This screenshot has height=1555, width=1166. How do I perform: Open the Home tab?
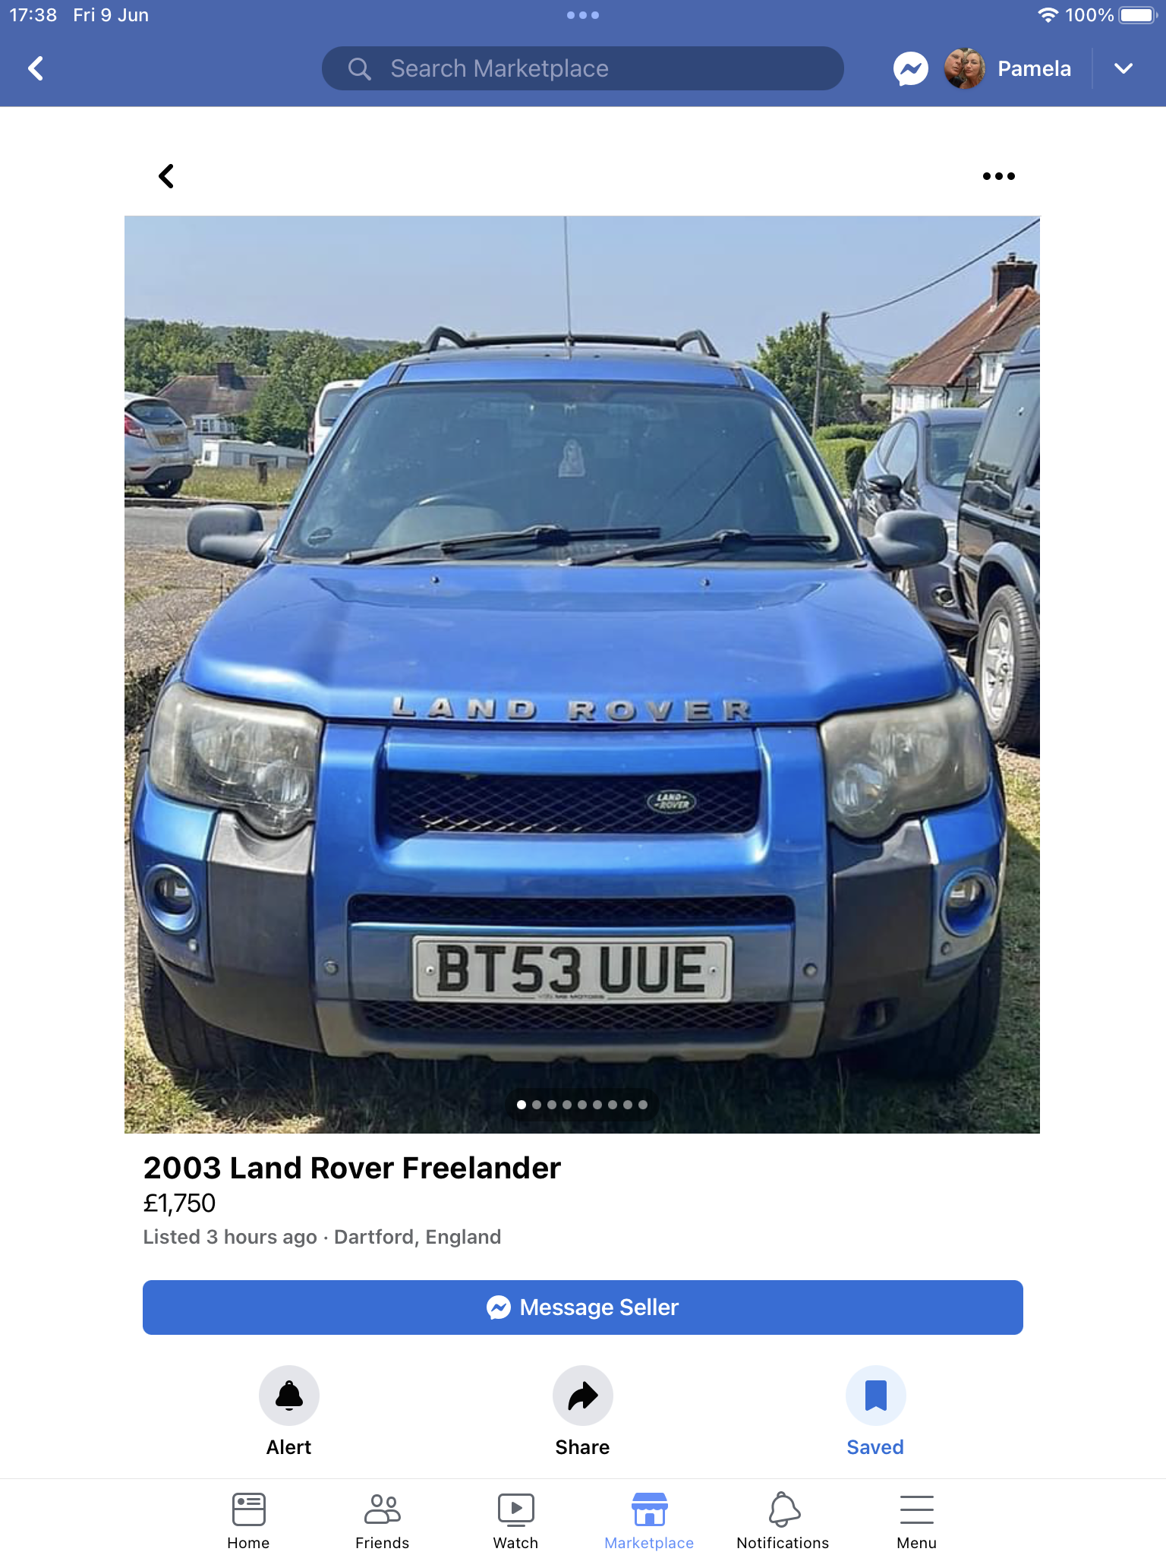tap(248, 1521)
